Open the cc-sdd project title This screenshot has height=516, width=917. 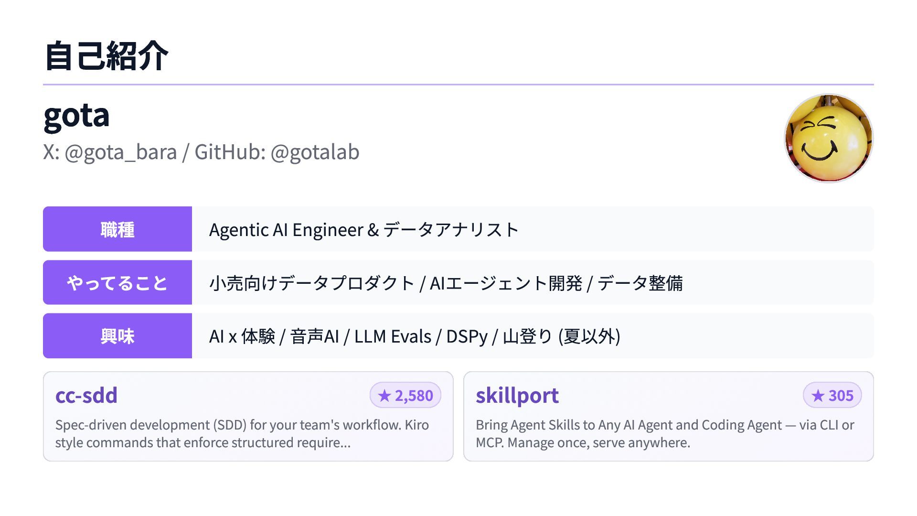pyautogui.click(x=86, y=396)
